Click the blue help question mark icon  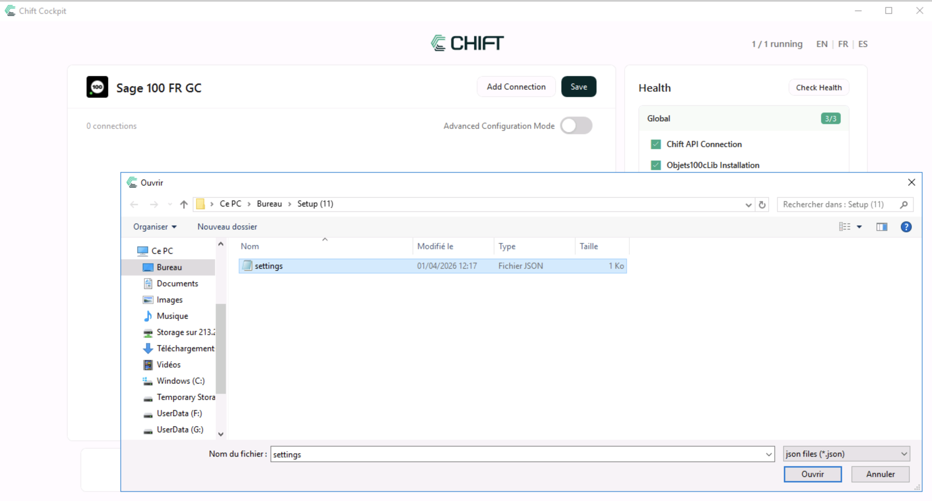[x=906, y=227]
